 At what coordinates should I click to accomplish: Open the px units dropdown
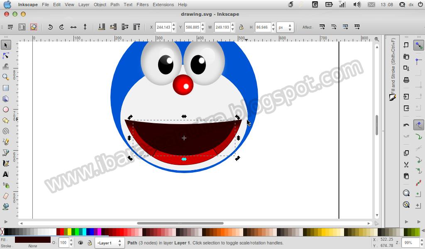pyautogui.click(x=285, y=27)
